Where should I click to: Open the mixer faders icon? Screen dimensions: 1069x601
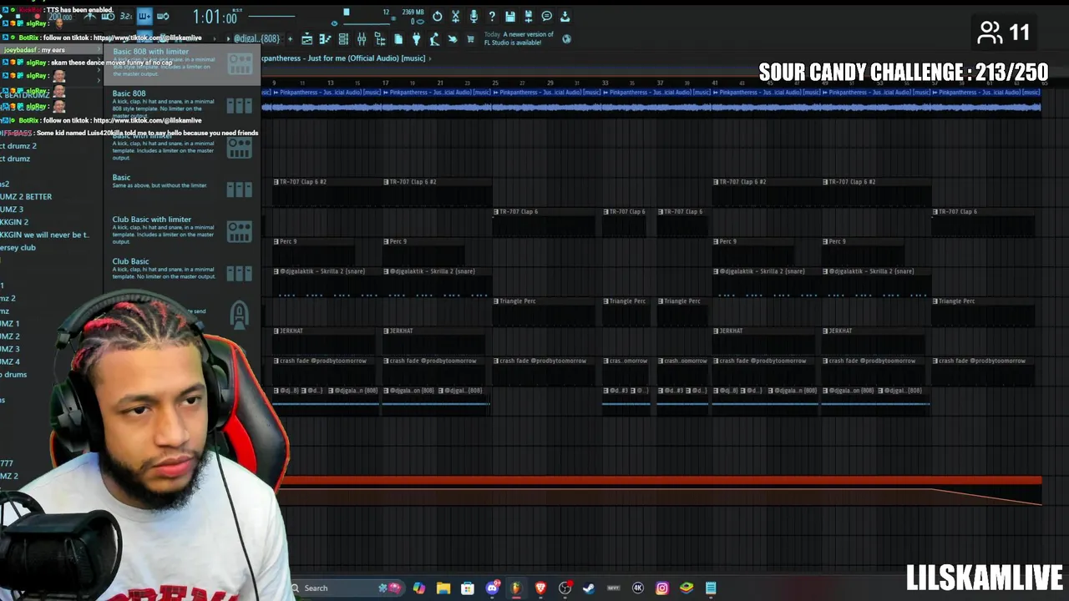[x=362, y=39]
